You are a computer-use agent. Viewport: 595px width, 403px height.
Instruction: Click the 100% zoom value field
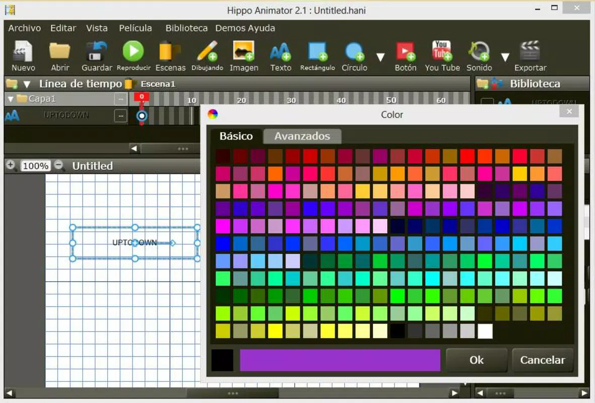35,166
